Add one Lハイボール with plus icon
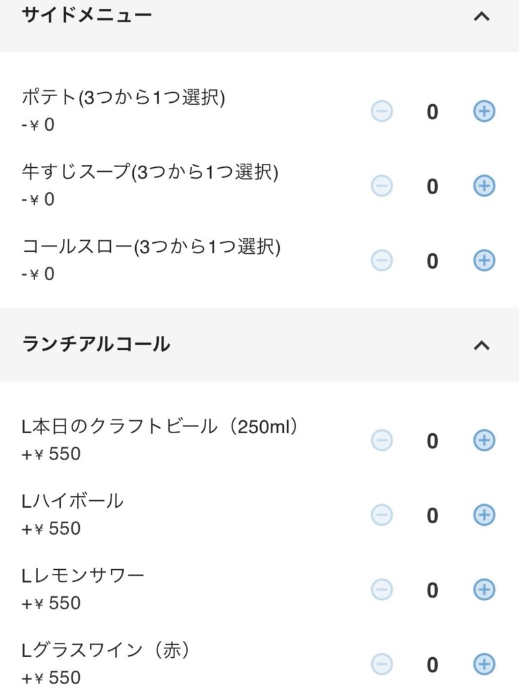The image size is (519, 693). (484, 516)
